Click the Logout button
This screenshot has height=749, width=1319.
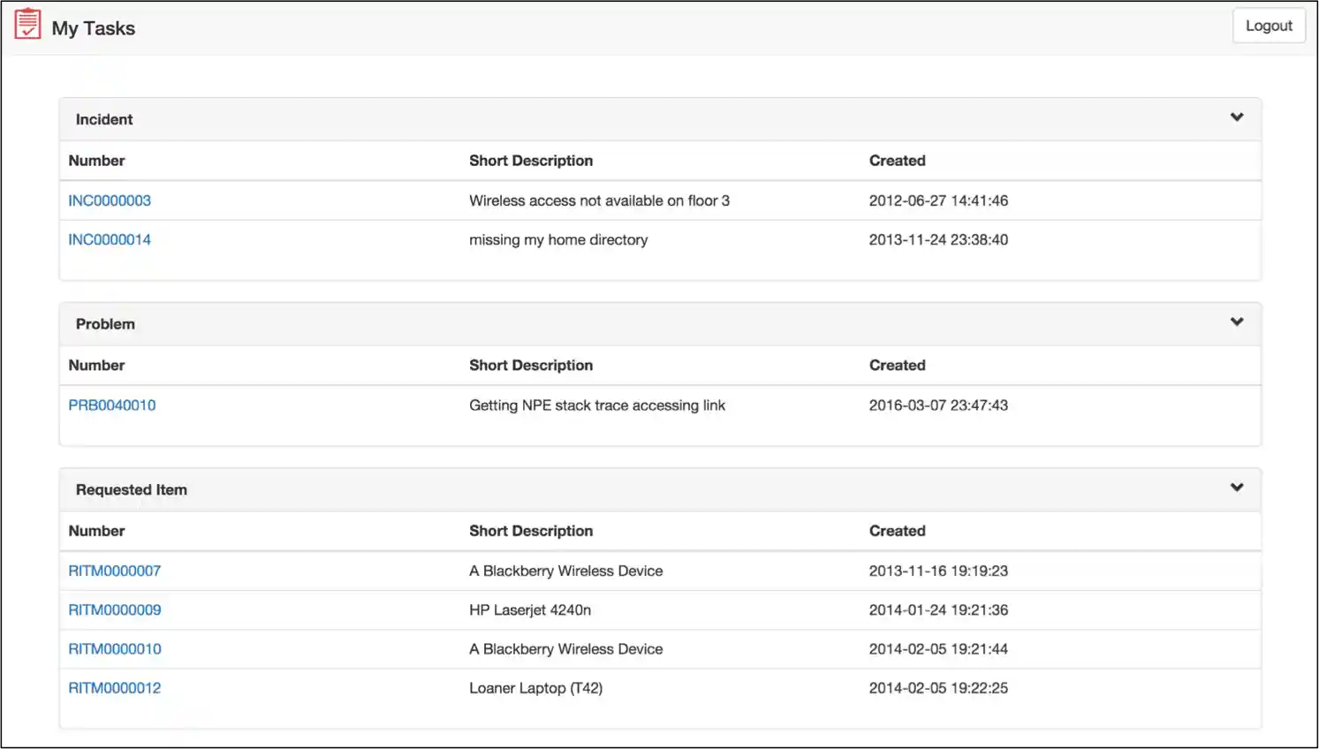pos(1269,26)
